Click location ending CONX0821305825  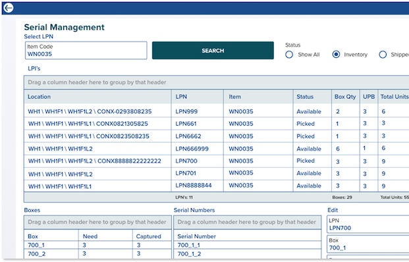88,124
